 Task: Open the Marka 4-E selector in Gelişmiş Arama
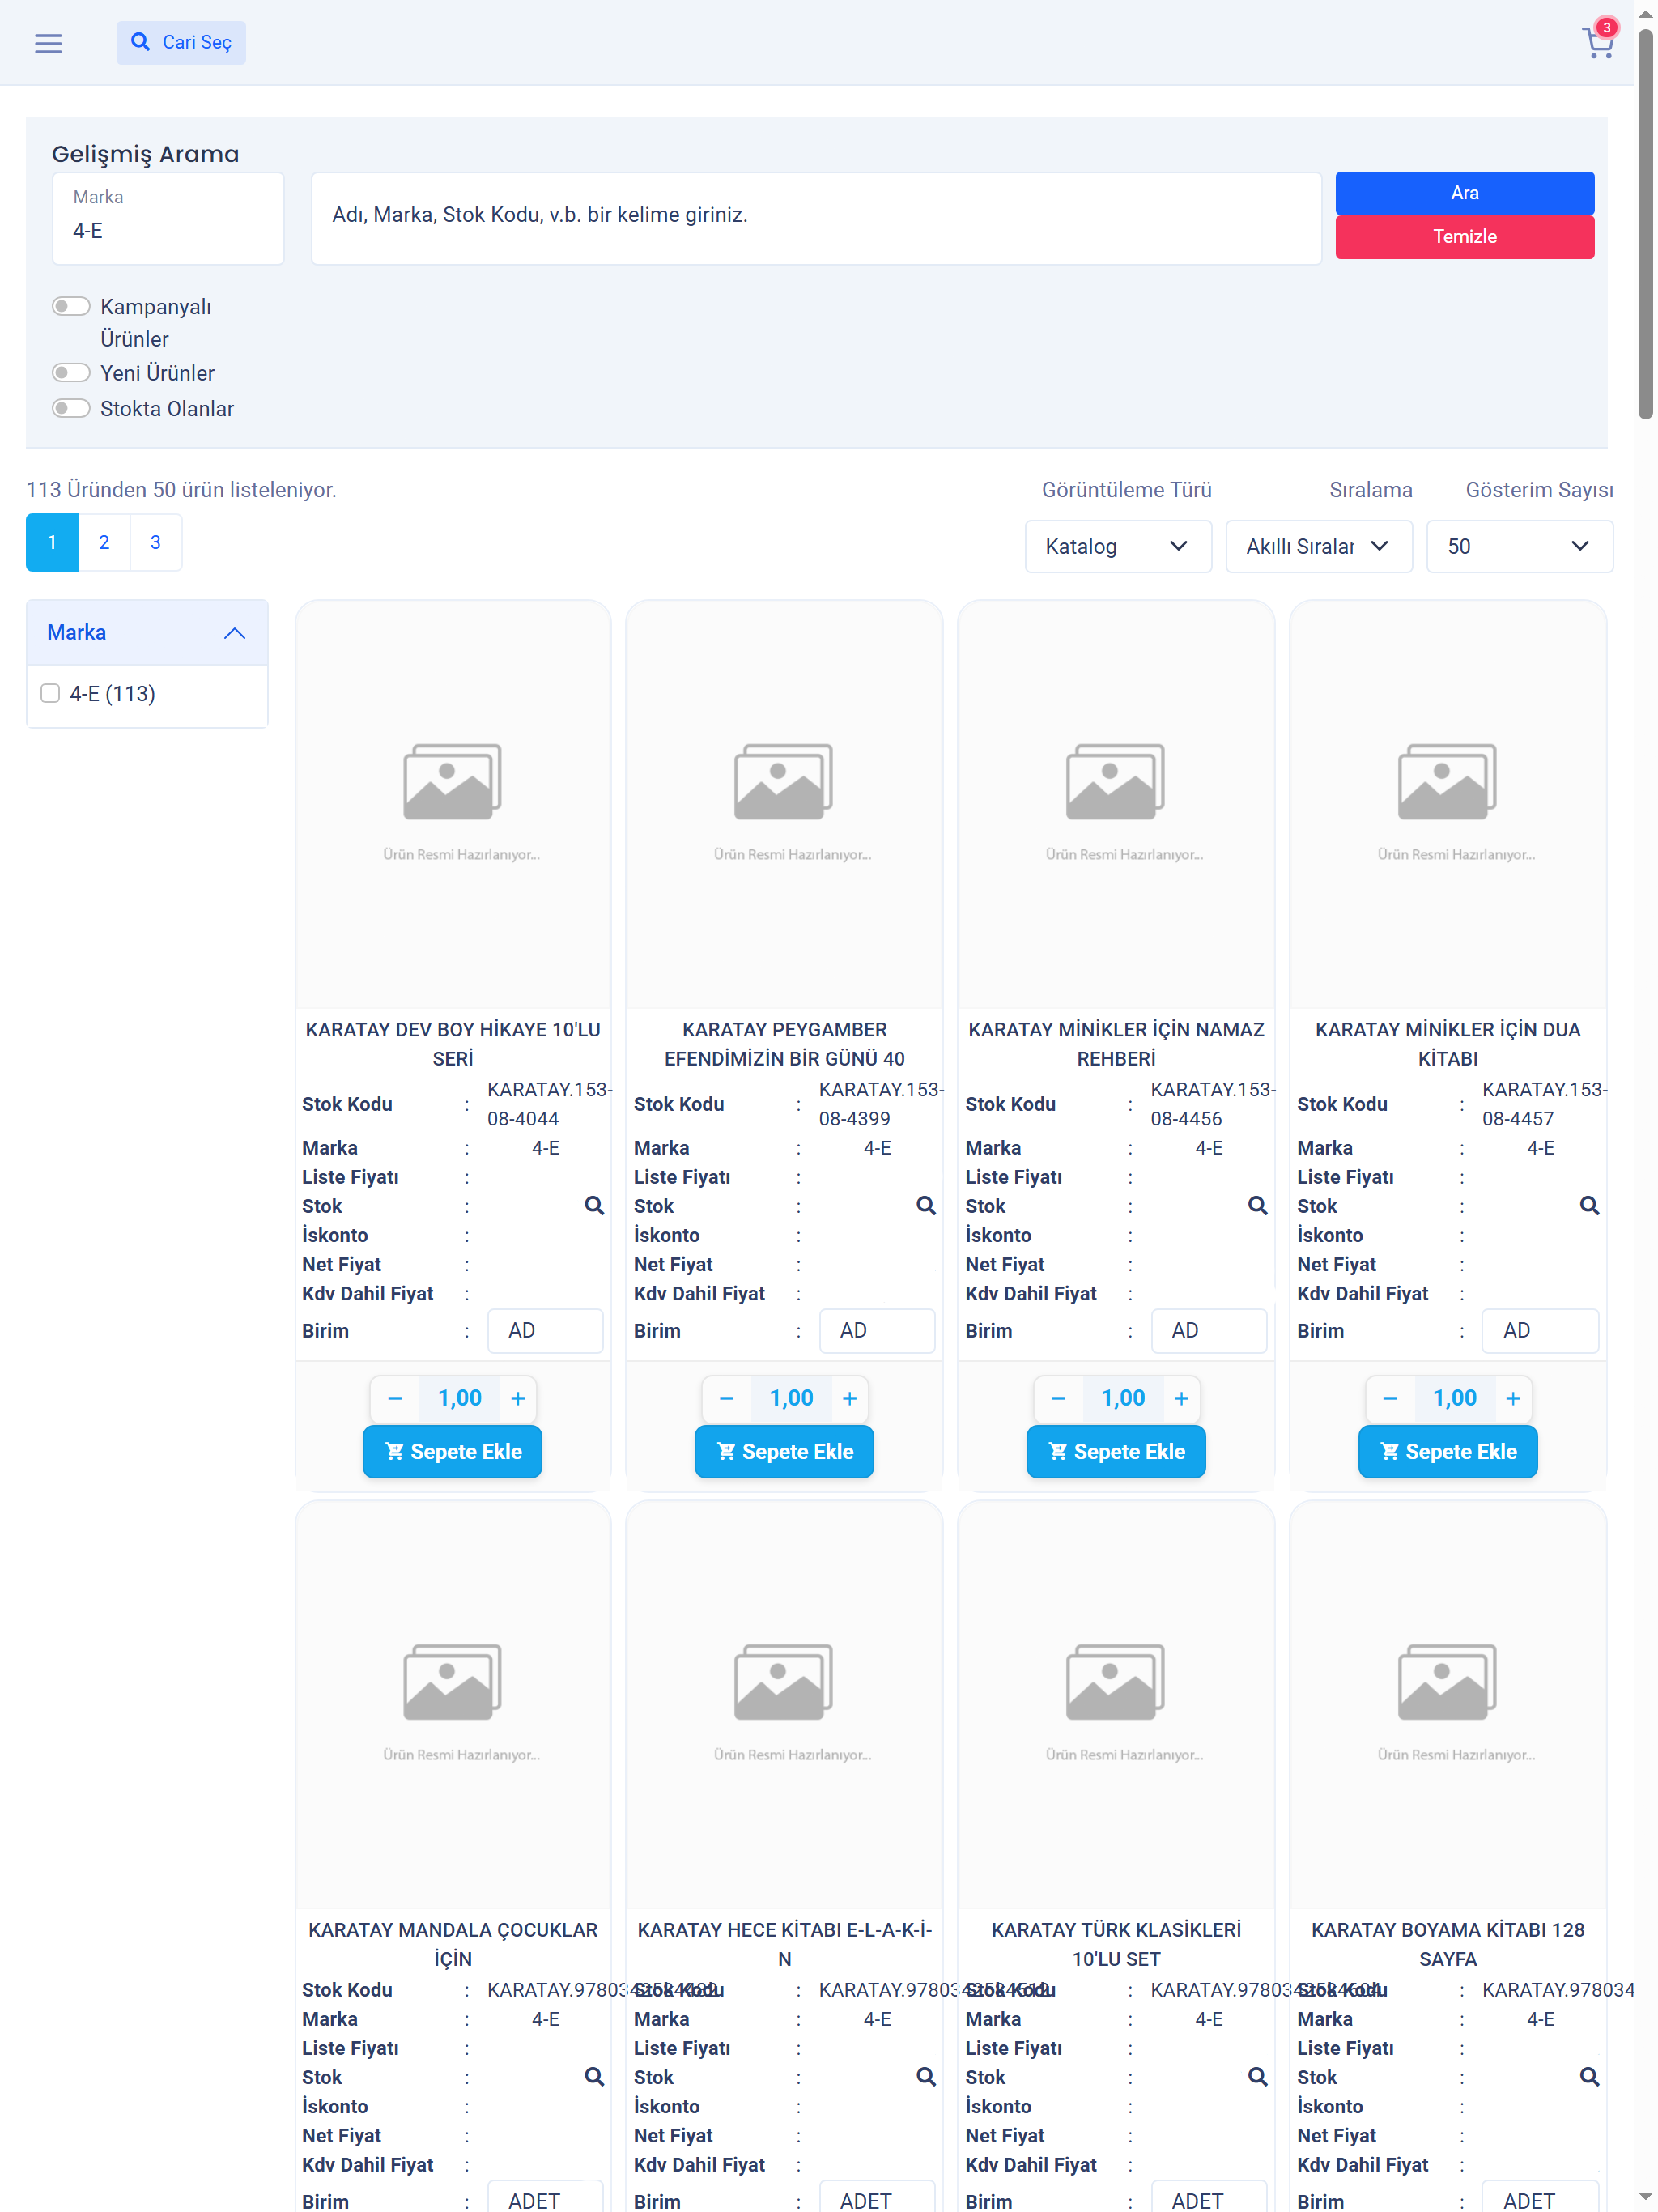pyautogui.click(x=168, y=219)
